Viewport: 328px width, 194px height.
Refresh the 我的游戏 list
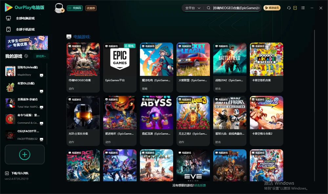click(26, 56)
